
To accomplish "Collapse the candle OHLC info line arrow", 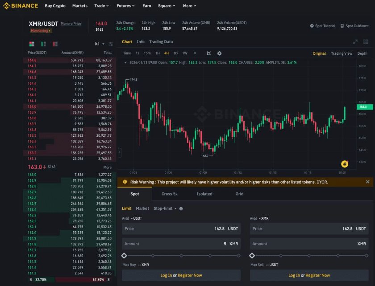I will tap(125, 62).
